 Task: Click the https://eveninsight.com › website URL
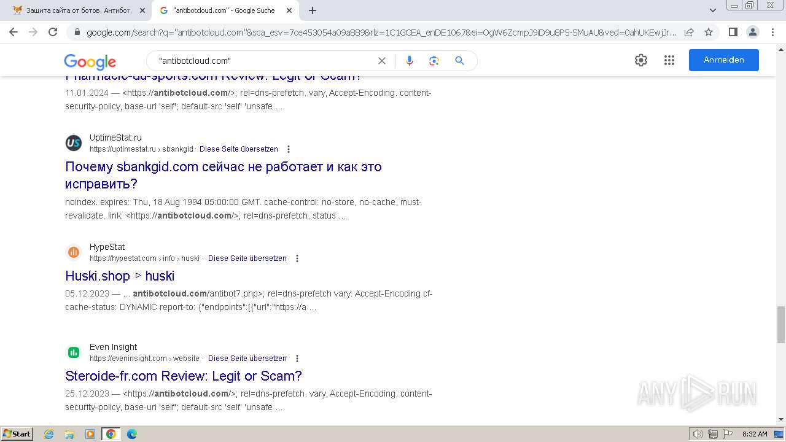(x=144, y=359)
